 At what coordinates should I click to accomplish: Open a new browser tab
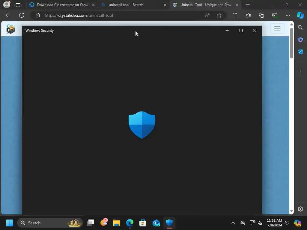tap(248, 5)
